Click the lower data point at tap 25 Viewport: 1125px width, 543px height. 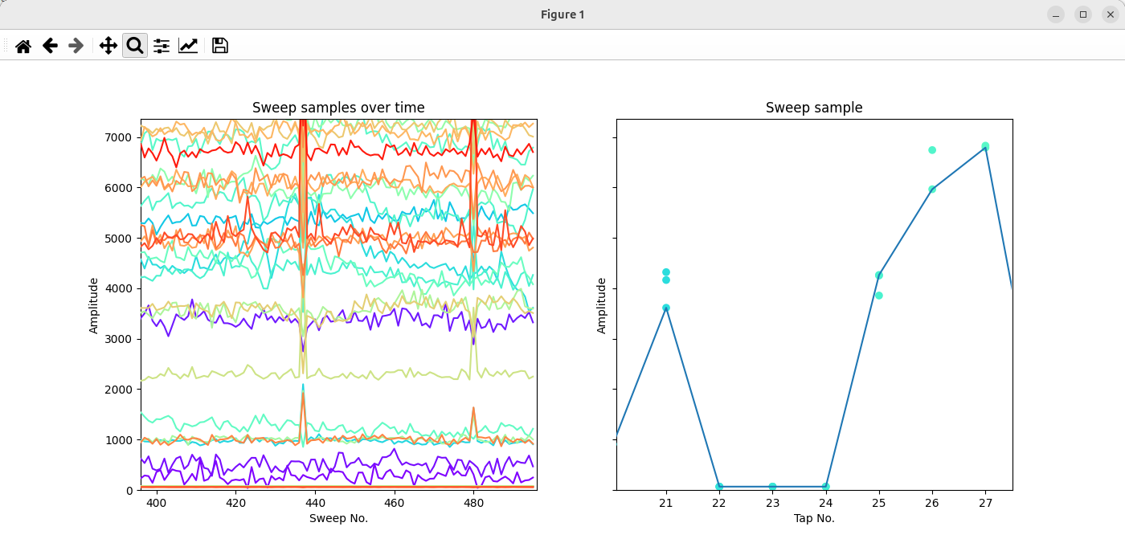pos(879,296)
